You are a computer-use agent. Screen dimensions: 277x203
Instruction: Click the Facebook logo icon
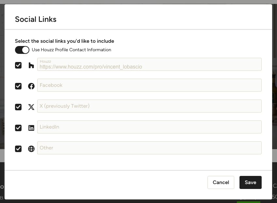[31, 86]
